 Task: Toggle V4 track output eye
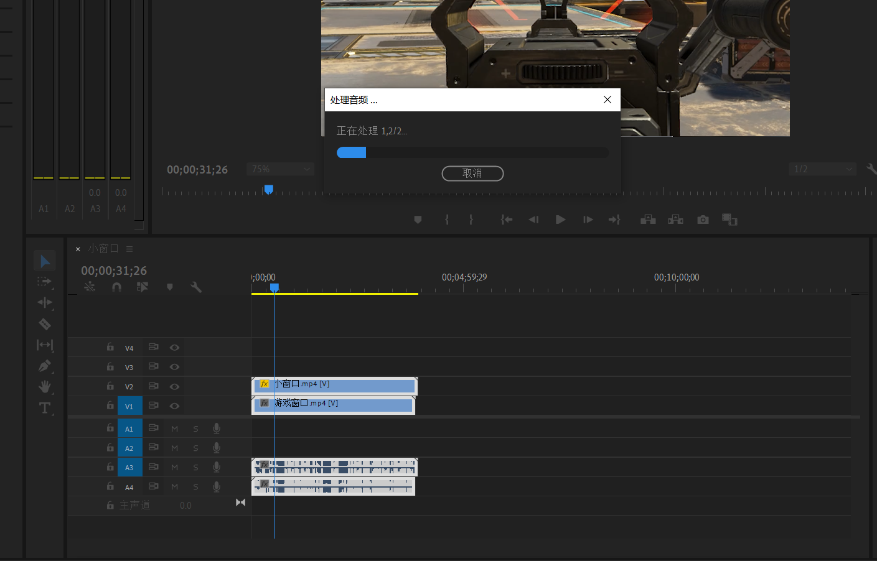(x=175, y=348)
